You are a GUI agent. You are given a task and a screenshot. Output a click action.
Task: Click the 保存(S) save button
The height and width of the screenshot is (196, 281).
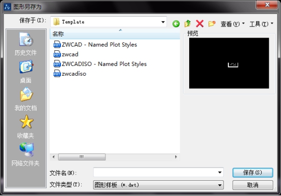pyautogui.click(x=253, y=173)
